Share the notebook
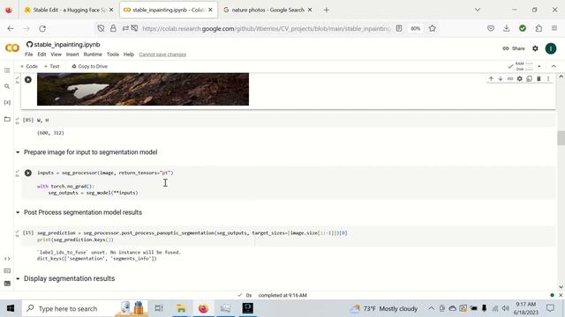Image resolution: width=565 pixels, height=317 pixels. [514, 48]
